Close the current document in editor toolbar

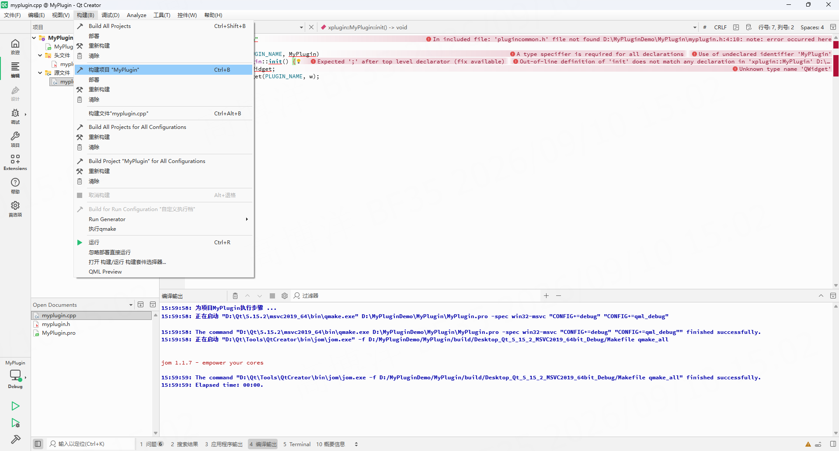click(311, 27)
